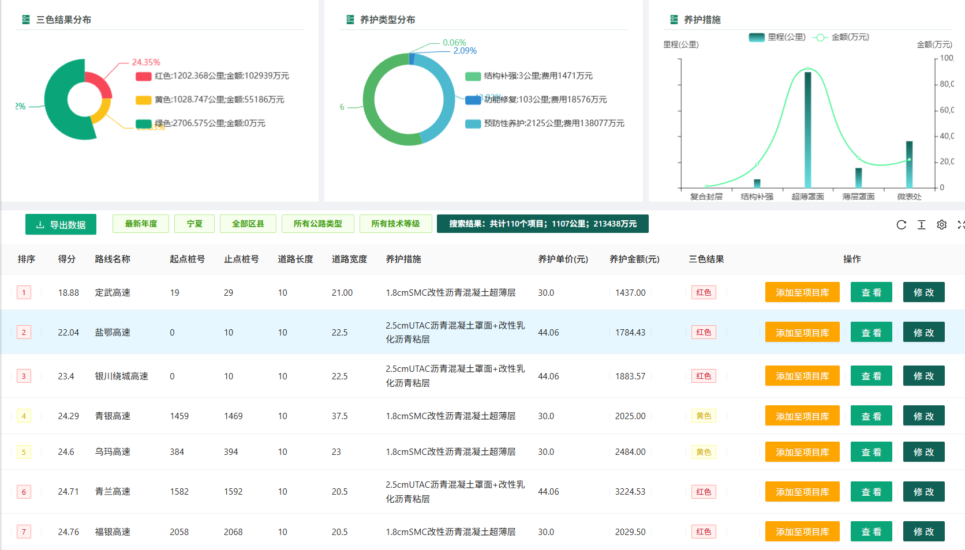The width and height of the screenshot is (965, 550).
Task: Edit the 青银高速 row
Action: coord(924,416)
